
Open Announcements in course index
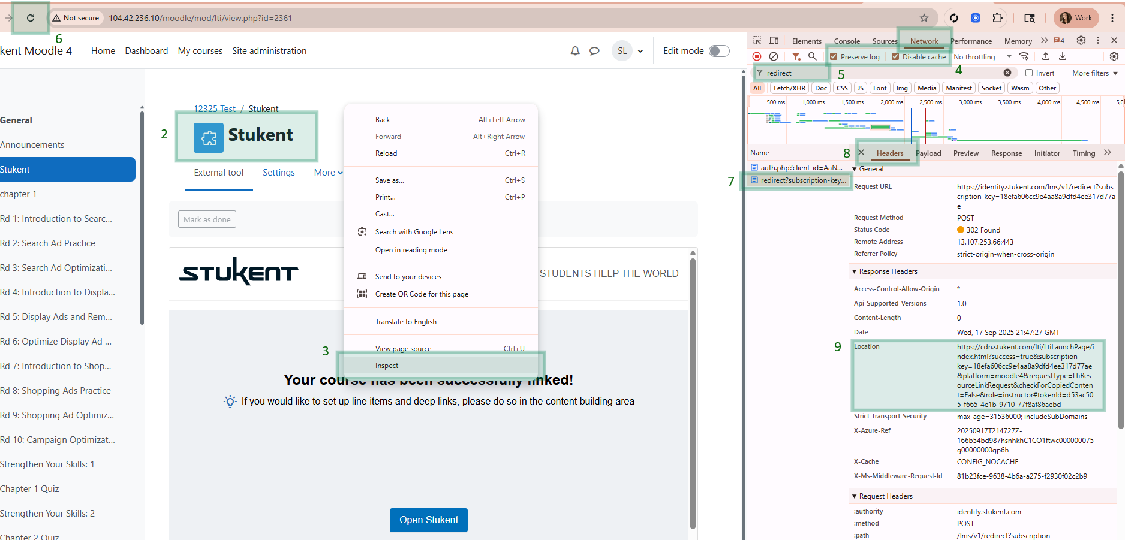[x=32, y=145]
